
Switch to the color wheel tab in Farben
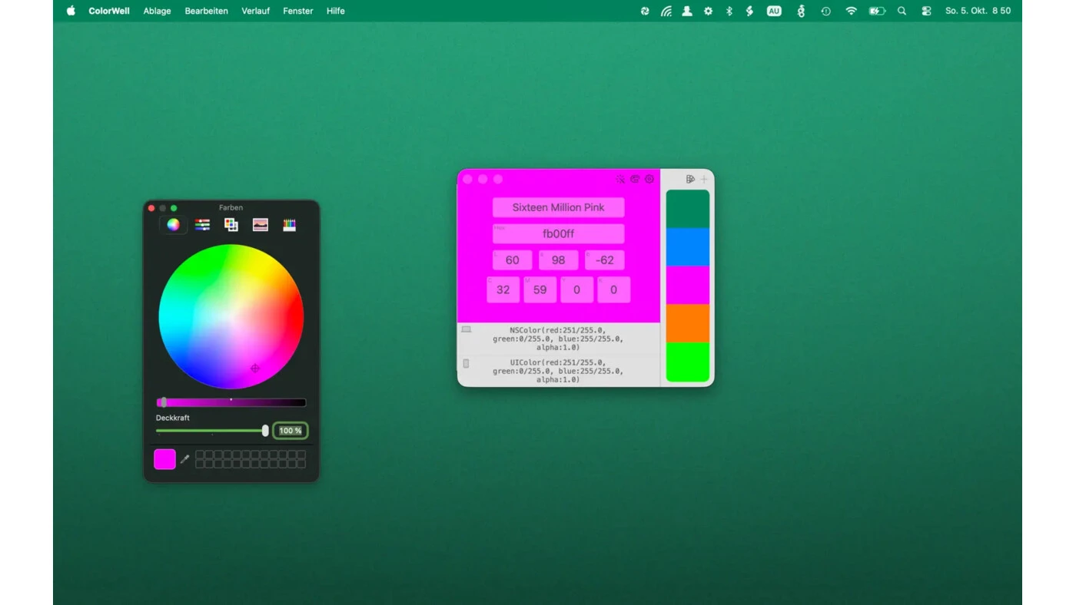(x=174, y=225)
